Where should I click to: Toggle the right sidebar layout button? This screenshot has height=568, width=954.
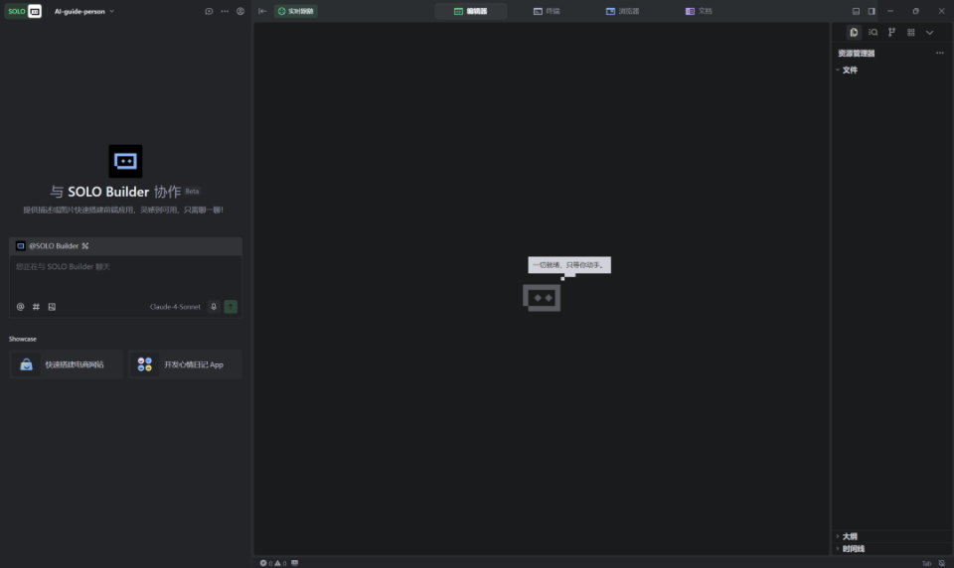[872, 11]
